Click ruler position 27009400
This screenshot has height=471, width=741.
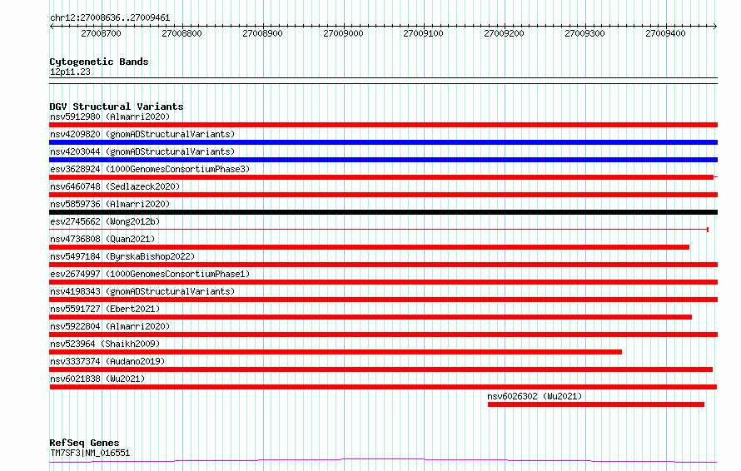pyautogui.click(x=665, y=33)
